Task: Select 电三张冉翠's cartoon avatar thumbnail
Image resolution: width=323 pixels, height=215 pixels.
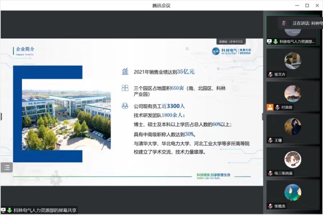Action: pyautogui.click(x=293, y=159)
